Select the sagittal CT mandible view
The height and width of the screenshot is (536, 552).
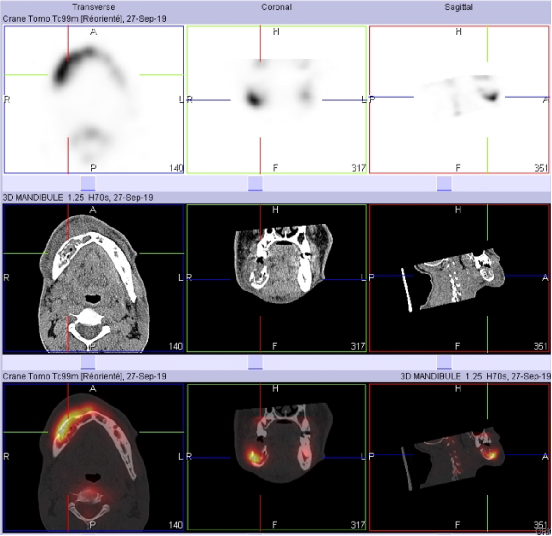tap(459, 279)
